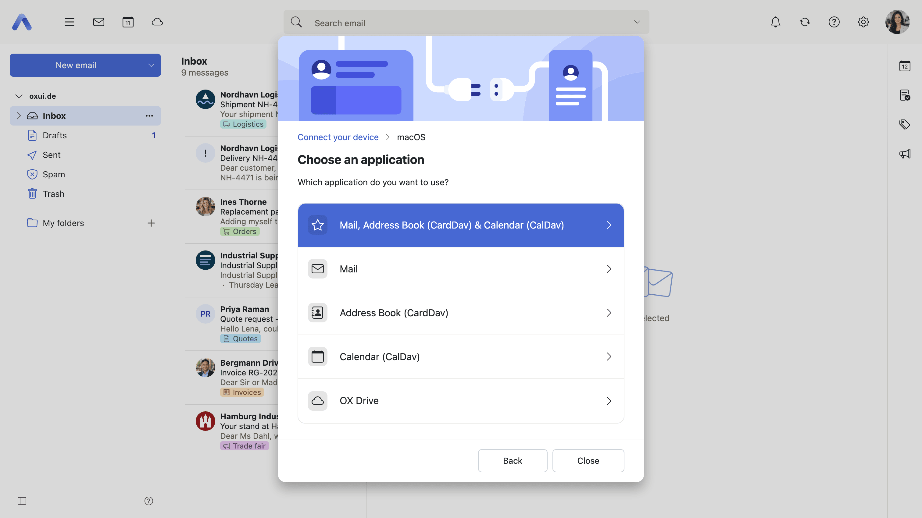Expand the search options dropdown arrow
Image resolution: width=922 pixels, height=518 pixels.
pos(637,22)
